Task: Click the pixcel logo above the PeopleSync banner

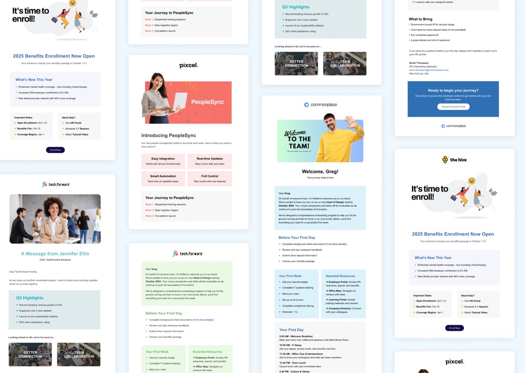Action: (188, 65)
